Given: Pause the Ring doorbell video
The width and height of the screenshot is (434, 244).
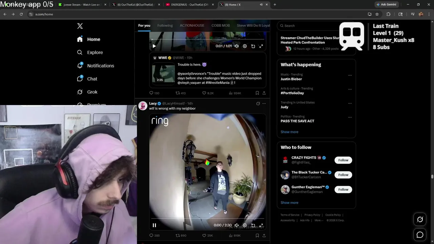Looking at the screenshot, I should (154, 225).
